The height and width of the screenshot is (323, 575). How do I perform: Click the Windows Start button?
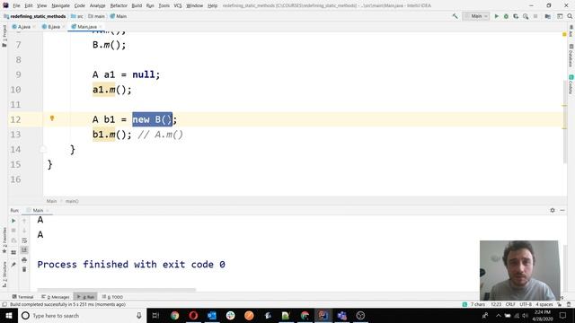pyautogui.click(x=9, y=316)
